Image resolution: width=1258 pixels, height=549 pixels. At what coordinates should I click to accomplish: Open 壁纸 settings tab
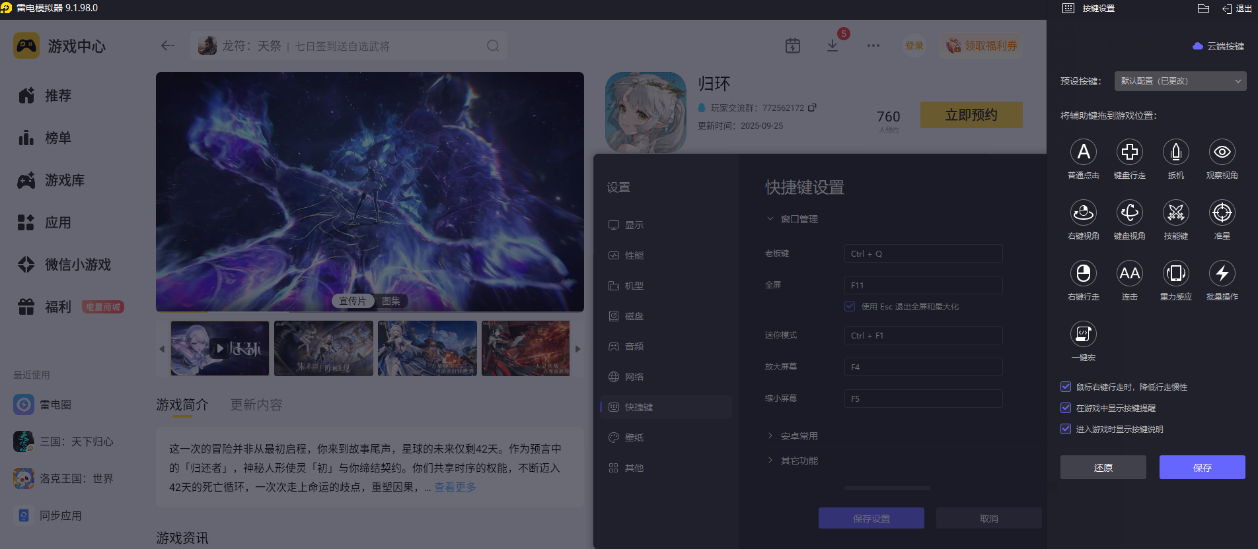(x=666, y=437)
